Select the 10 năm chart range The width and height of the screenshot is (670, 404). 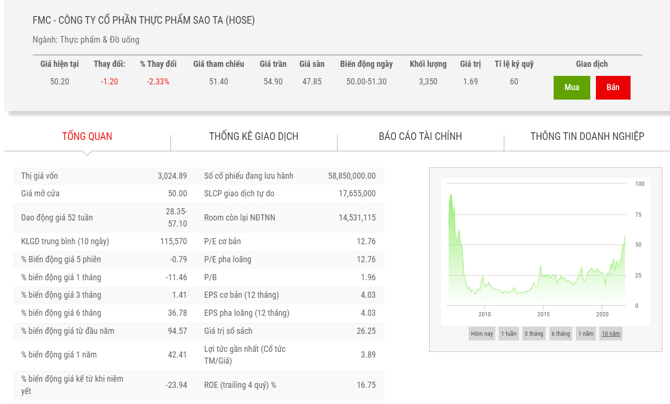[611, 334]
